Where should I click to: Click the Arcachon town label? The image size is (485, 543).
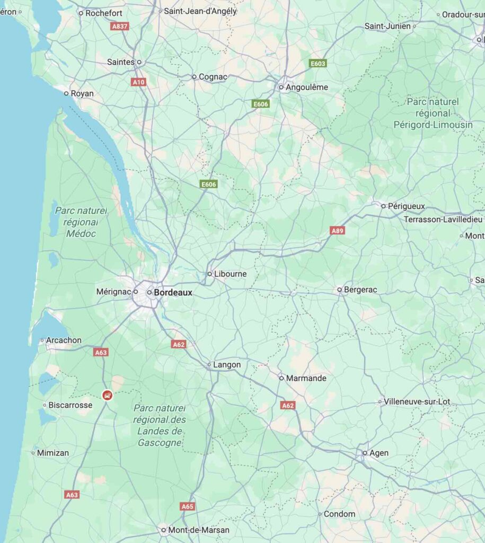[x=64, y=340]
